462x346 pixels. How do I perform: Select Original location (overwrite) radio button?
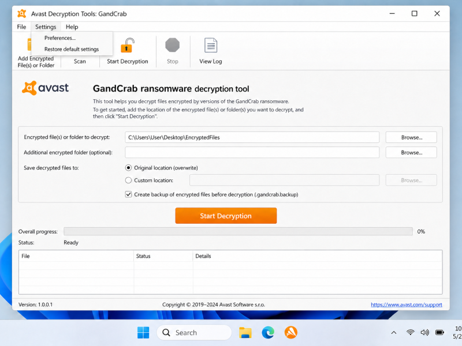tap(128, 168)
